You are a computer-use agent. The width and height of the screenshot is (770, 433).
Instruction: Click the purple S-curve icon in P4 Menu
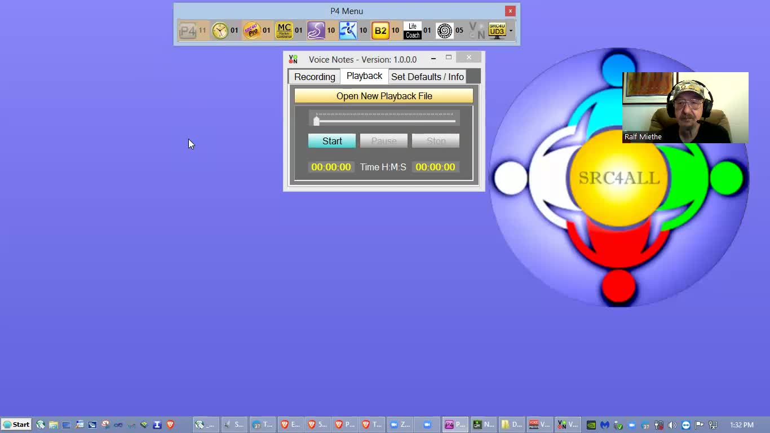pyautogui.click(x=316, y=30)
